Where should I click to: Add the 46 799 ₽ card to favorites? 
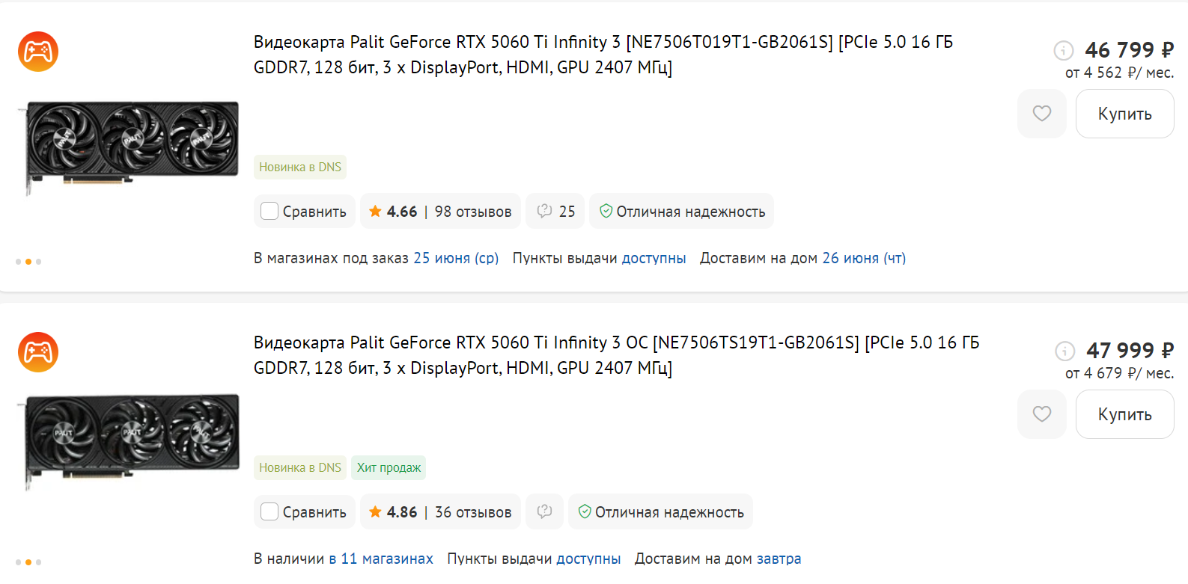click(x=1041, y=114)
